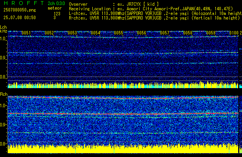Click the 0053 time marker

click(72, 33)
